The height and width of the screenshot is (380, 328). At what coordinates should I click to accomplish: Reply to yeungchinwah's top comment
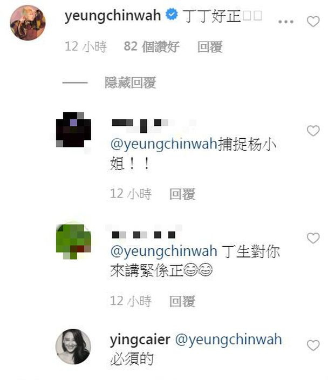pyautogui.click(x=210, y=46)
